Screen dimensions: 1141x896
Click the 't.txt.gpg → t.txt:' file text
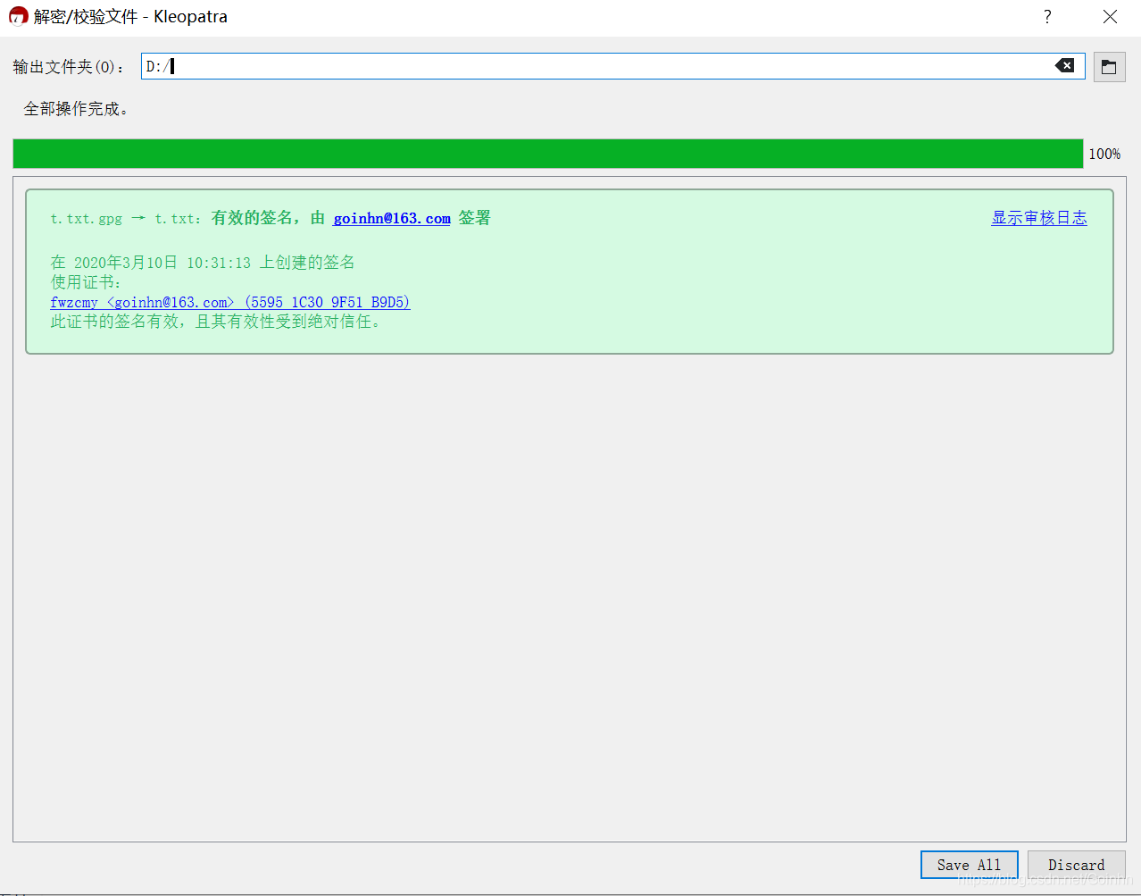[126, 218]
